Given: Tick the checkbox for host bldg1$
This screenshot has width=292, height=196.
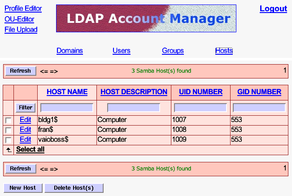Looking at the screenshot, I should pyautogui.click(x=8, y=120).
